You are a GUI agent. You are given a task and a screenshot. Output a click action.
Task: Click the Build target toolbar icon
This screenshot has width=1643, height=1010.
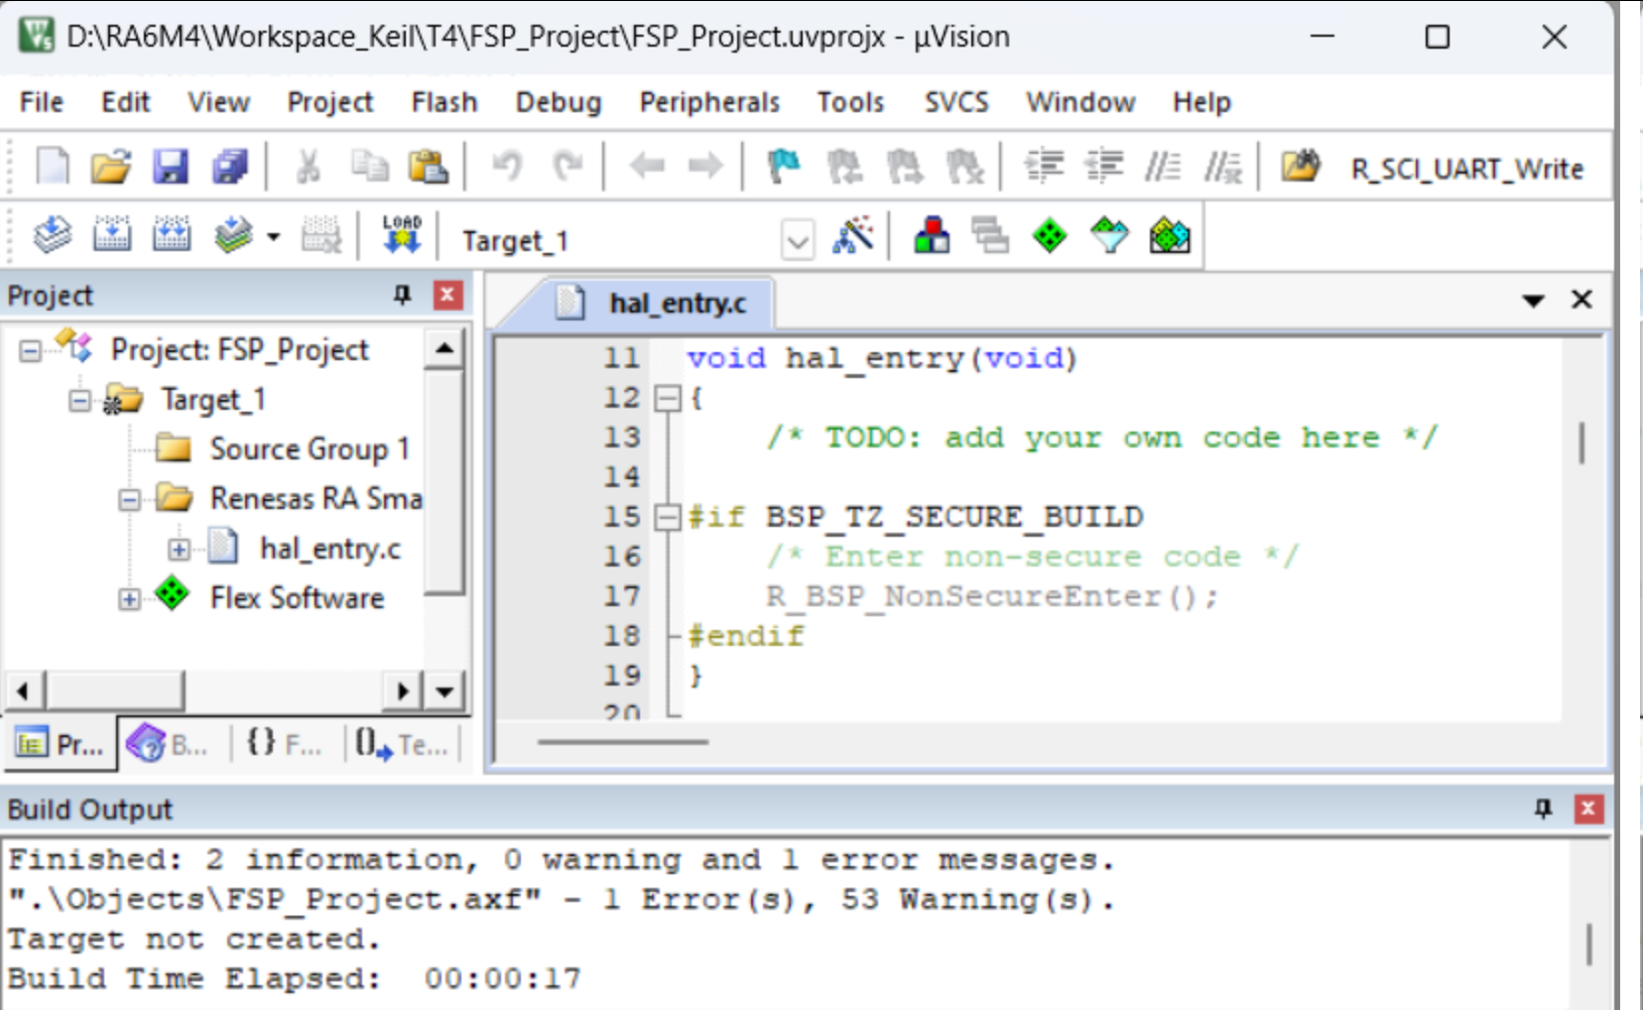click(111, 236)
